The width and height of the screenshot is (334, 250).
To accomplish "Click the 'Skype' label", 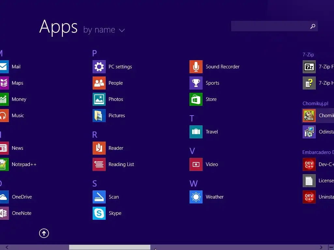I will 115,213.
